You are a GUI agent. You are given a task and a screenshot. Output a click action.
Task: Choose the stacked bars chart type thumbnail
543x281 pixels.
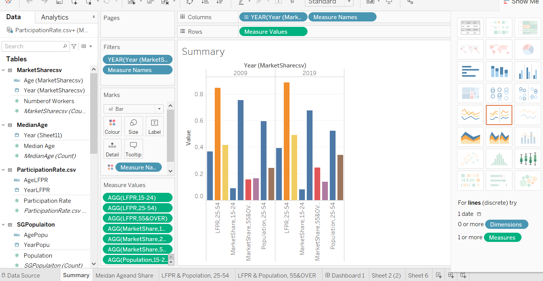click(x=499, y=71)
